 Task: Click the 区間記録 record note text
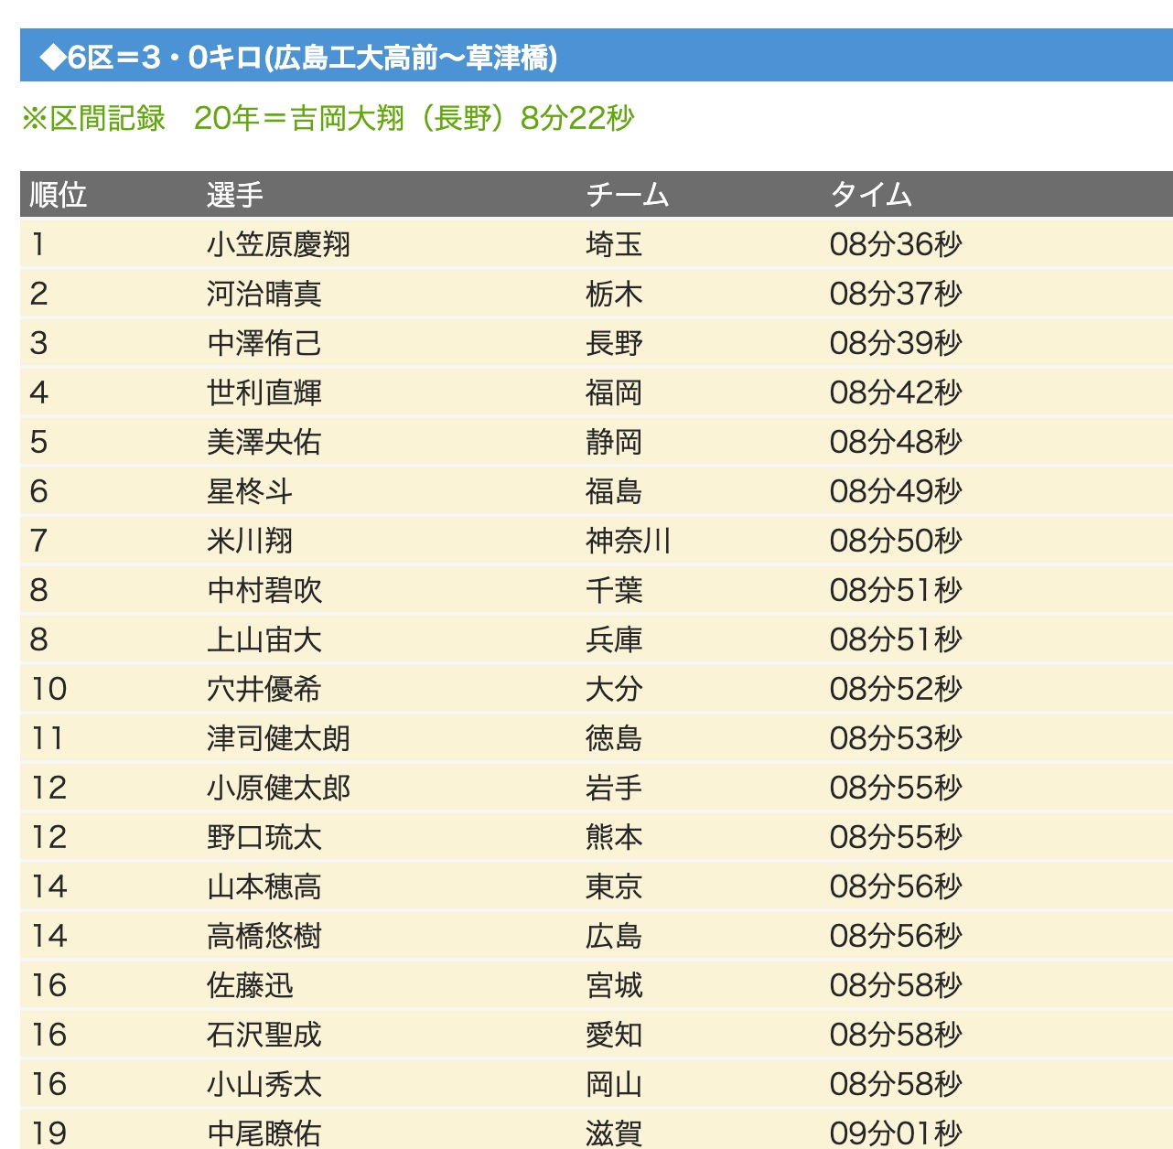[328, 118]
